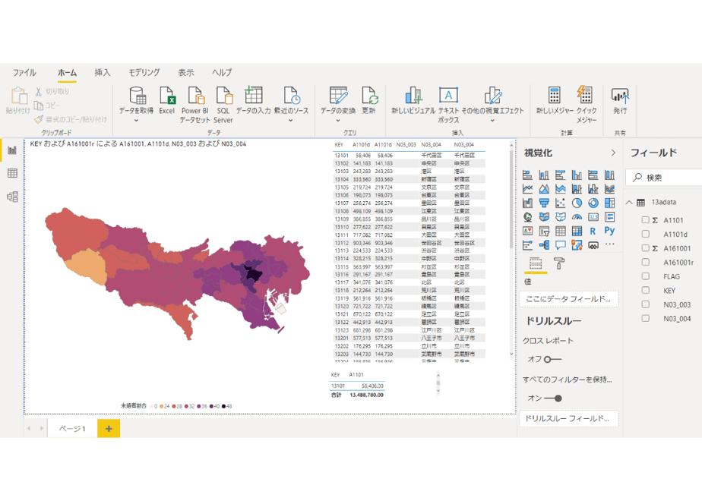Open Get Data from Excel
Screen dimensions: 702x501
point(166,101)
